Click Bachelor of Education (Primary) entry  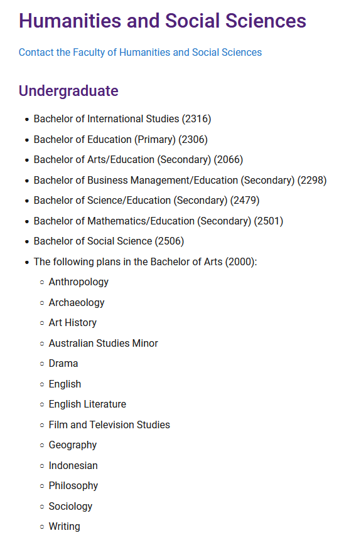click(121, 140)
